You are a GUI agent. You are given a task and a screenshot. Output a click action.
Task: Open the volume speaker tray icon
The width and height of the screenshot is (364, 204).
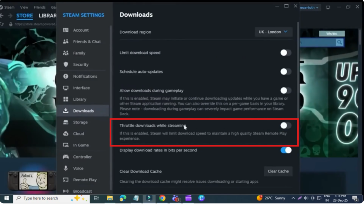click(306, 198)
